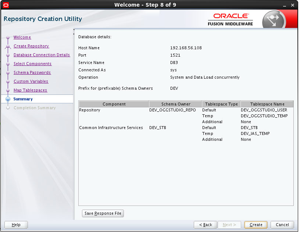
Task: Click the Summary step active bullet icon
Action: coord(8,99)
